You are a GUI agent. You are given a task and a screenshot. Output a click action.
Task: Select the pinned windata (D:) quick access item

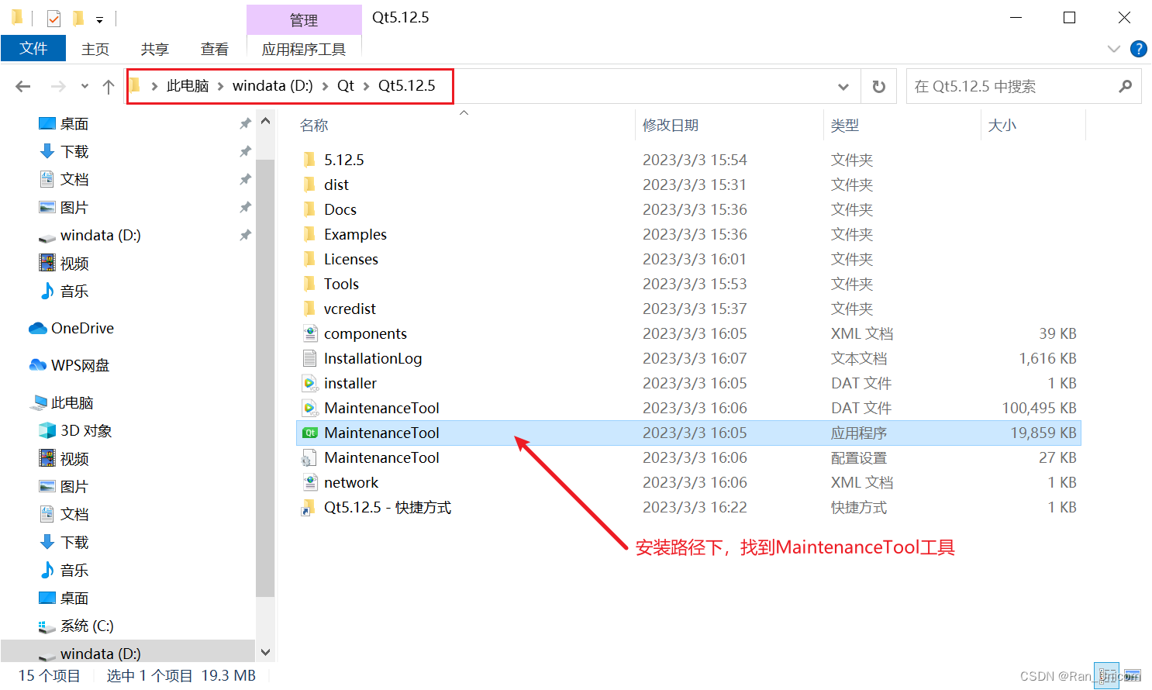[101, 235]
